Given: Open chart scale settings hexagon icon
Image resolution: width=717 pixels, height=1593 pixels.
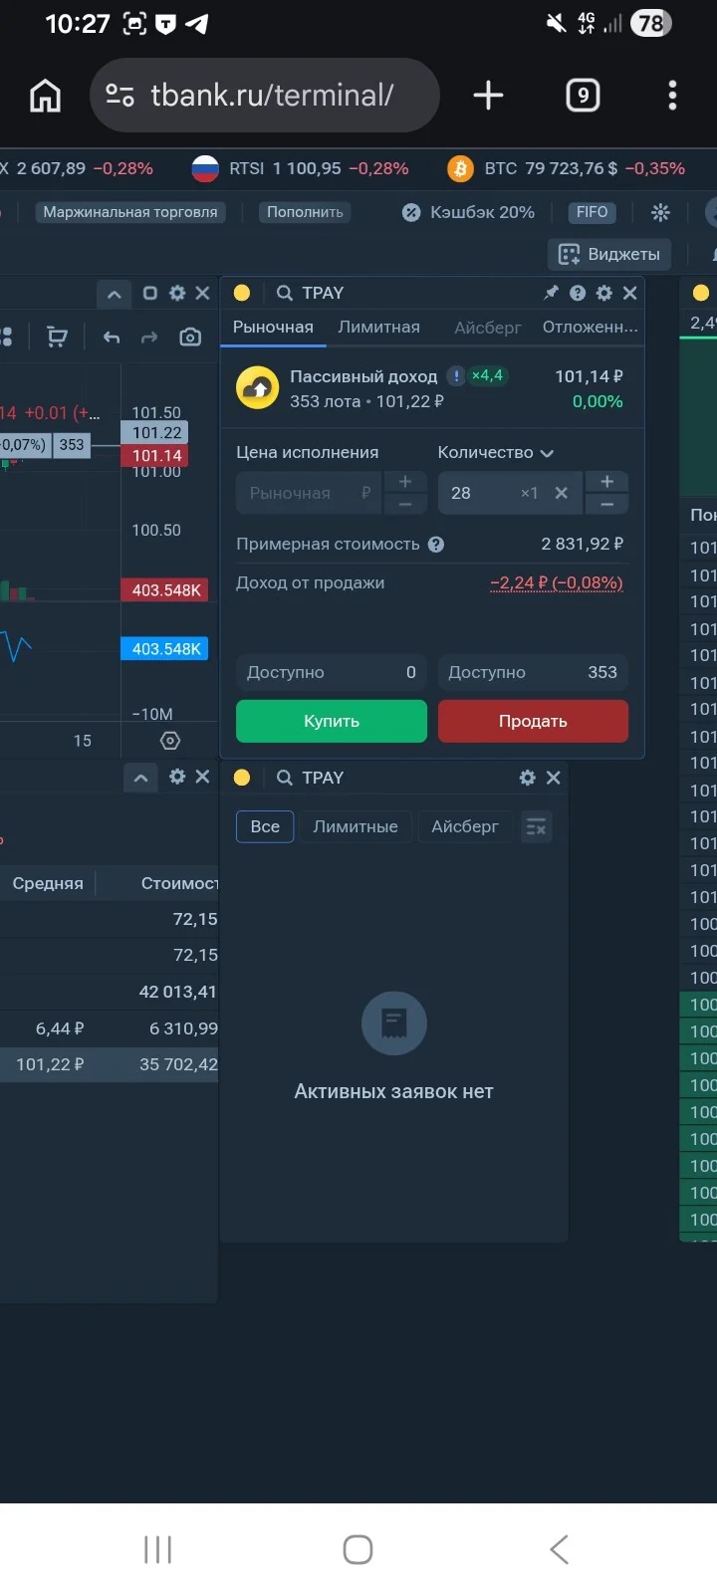Looking at the screenshot, I should [170, 741].
